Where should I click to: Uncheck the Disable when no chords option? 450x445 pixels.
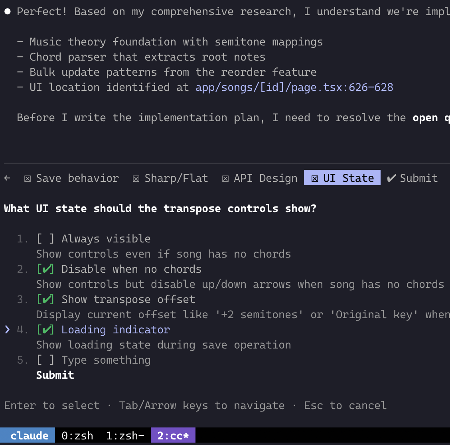(x=45, y=269)
